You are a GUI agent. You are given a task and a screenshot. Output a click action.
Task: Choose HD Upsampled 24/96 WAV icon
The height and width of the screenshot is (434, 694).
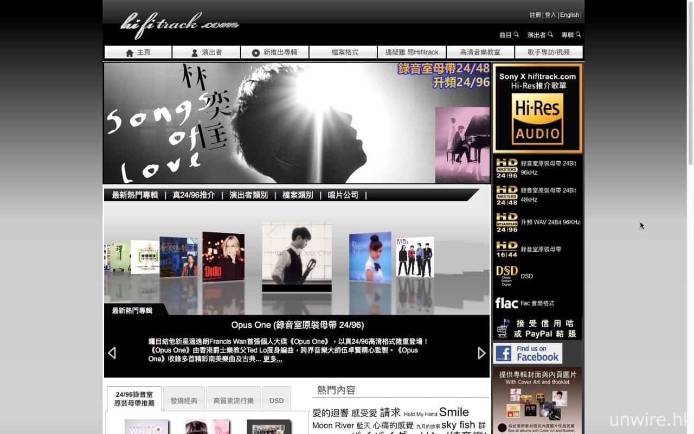tap(506, 222)
